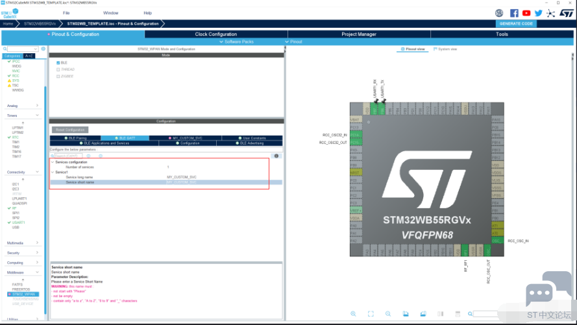Select STM32_WPAN in Middleware list
This screenshot has width=577, height=325.
pos(23,294)
